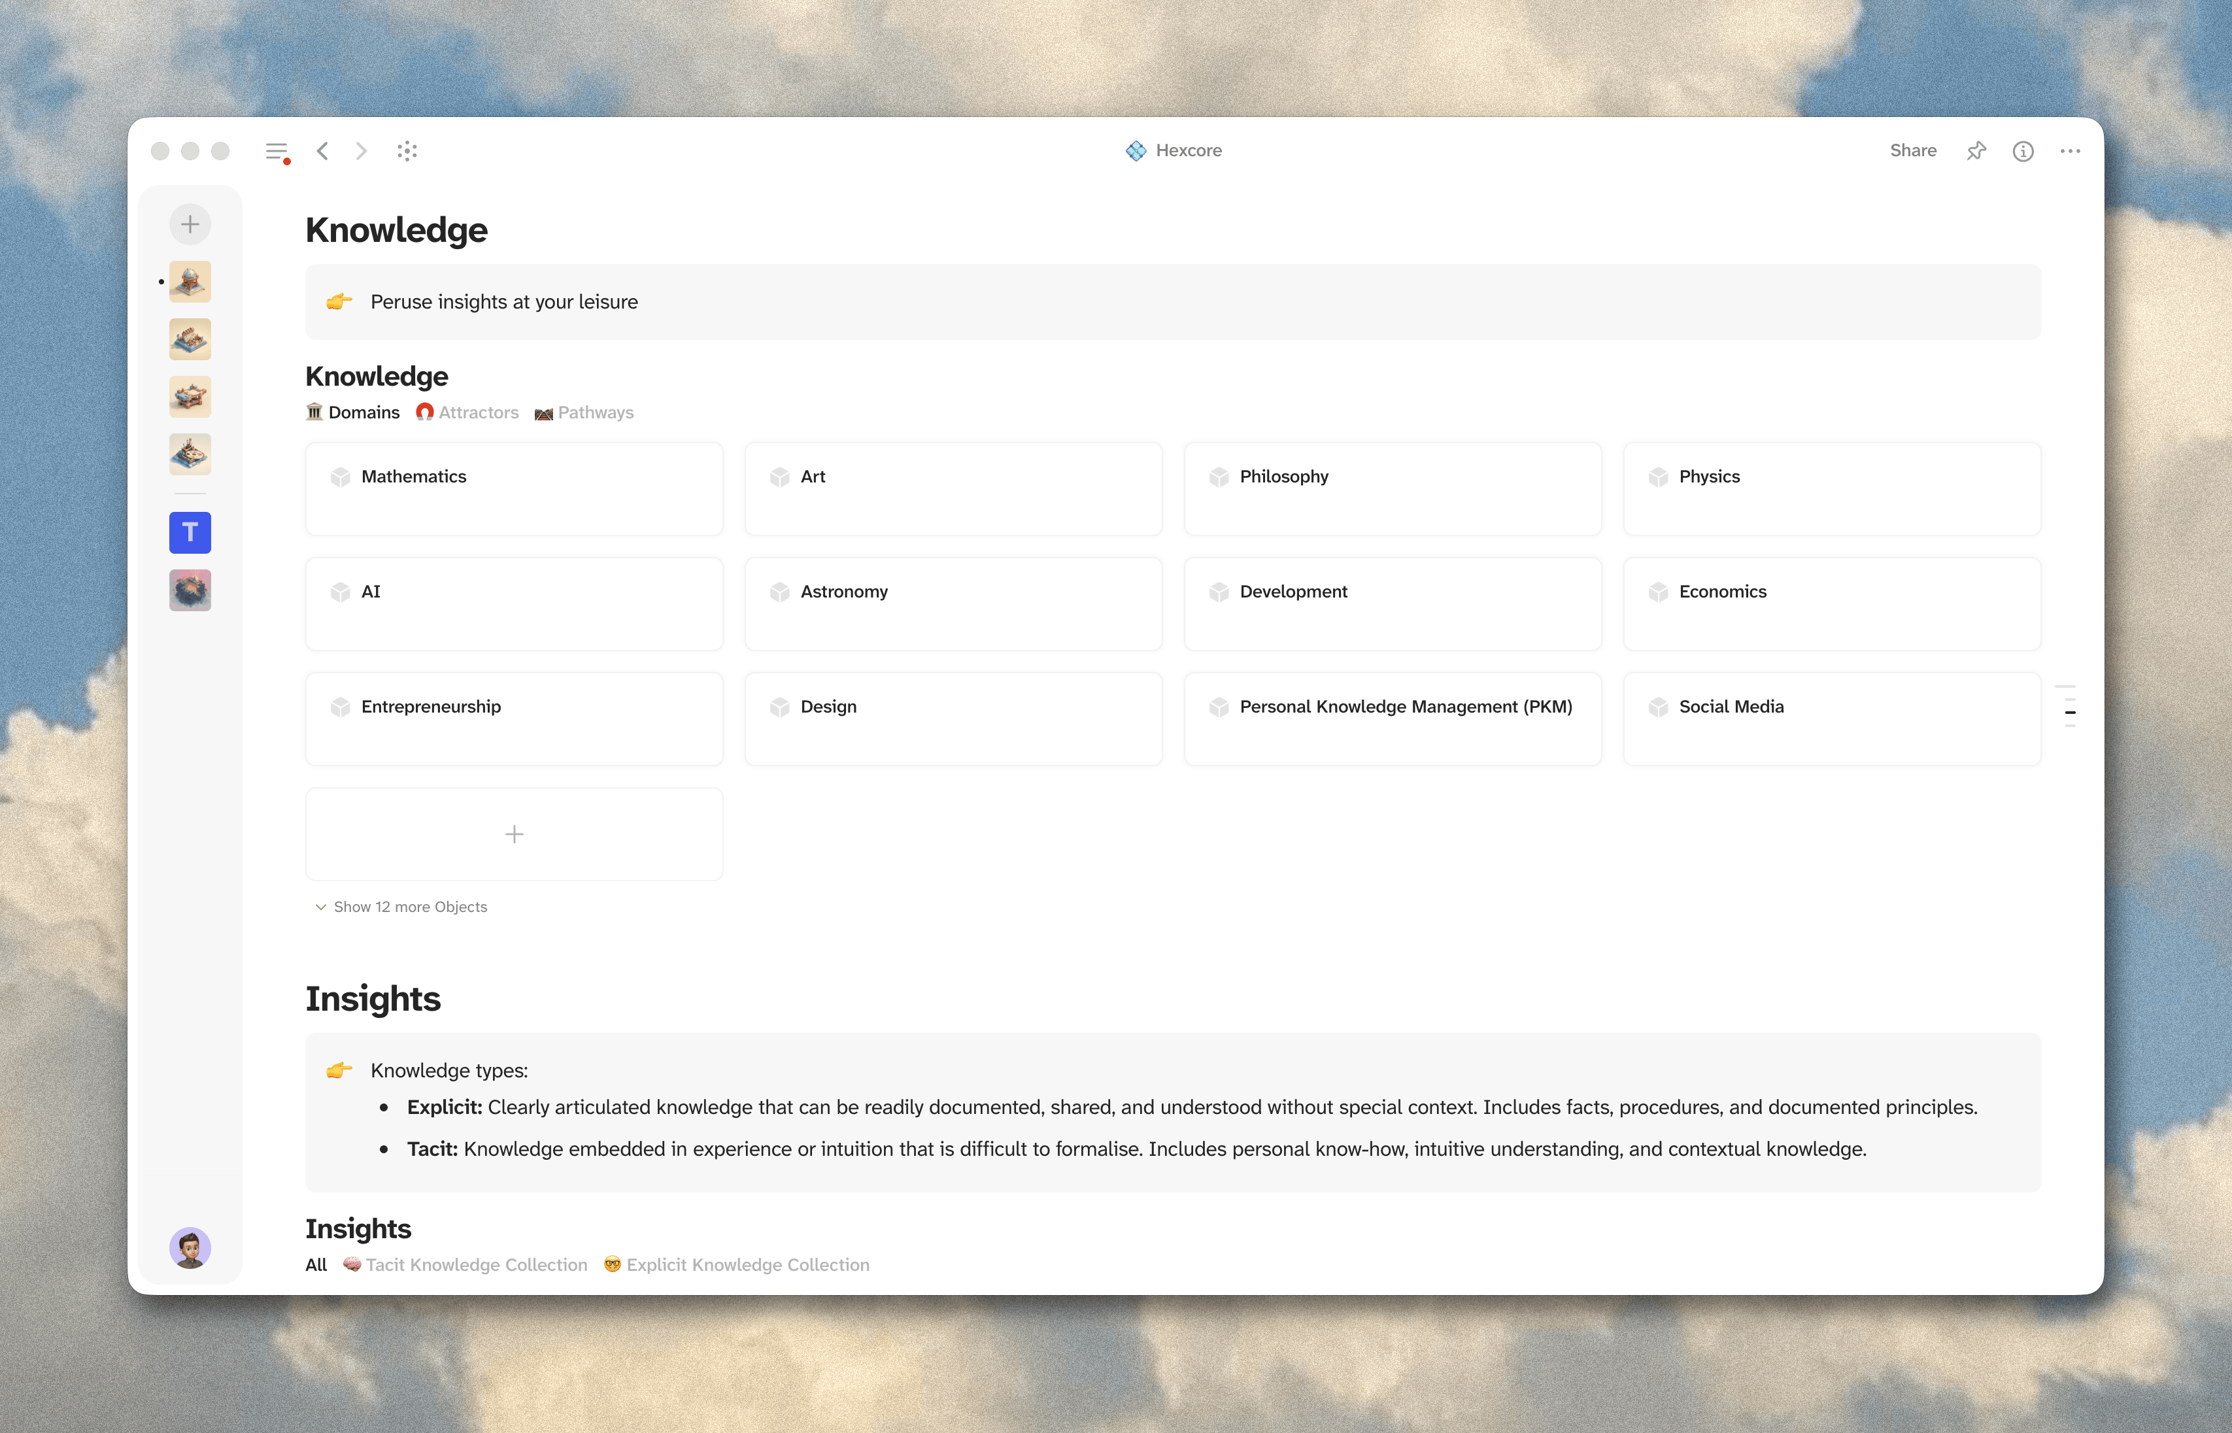Open the three-dots more menu

2069,151
